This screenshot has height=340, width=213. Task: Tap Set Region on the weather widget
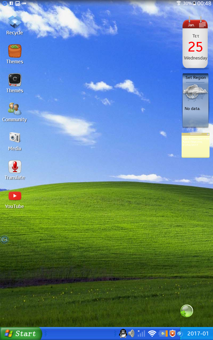(196, 78)
